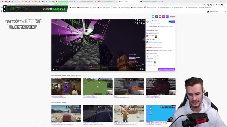
Task: Share the clip on Facebook
Action: (157, 17)
